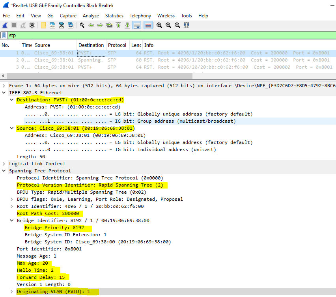Jump to the first packet
The height and width of the screenshot is (297, 336).
tap(118, 25)
